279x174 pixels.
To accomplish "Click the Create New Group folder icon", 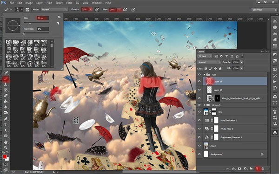I will tap(251, 168).
